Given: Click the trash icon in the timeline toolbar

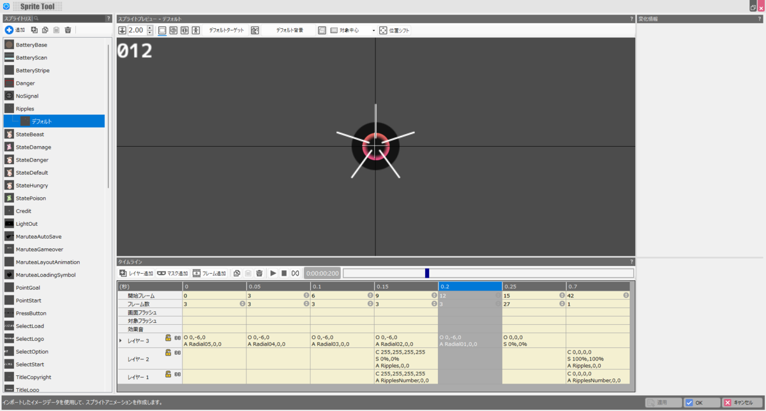Looking at the screenshot, I should 259,273.
